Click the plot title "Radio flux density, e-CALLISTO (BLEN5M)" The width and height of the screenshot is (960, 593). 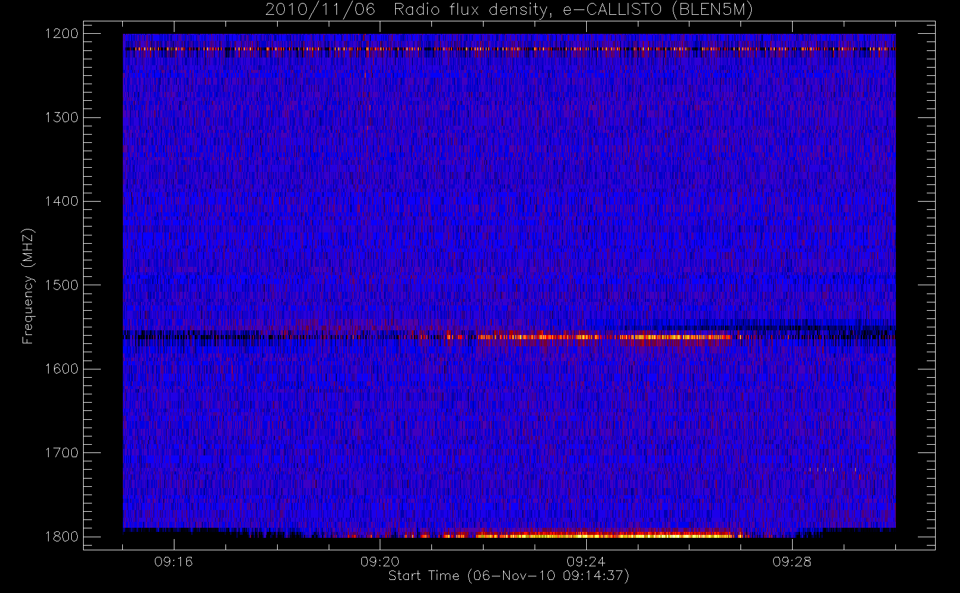click(573, 10)
